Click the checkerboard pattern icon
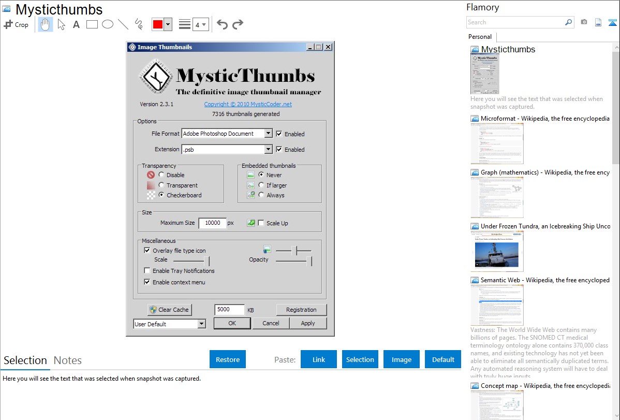 coord(151,195)
